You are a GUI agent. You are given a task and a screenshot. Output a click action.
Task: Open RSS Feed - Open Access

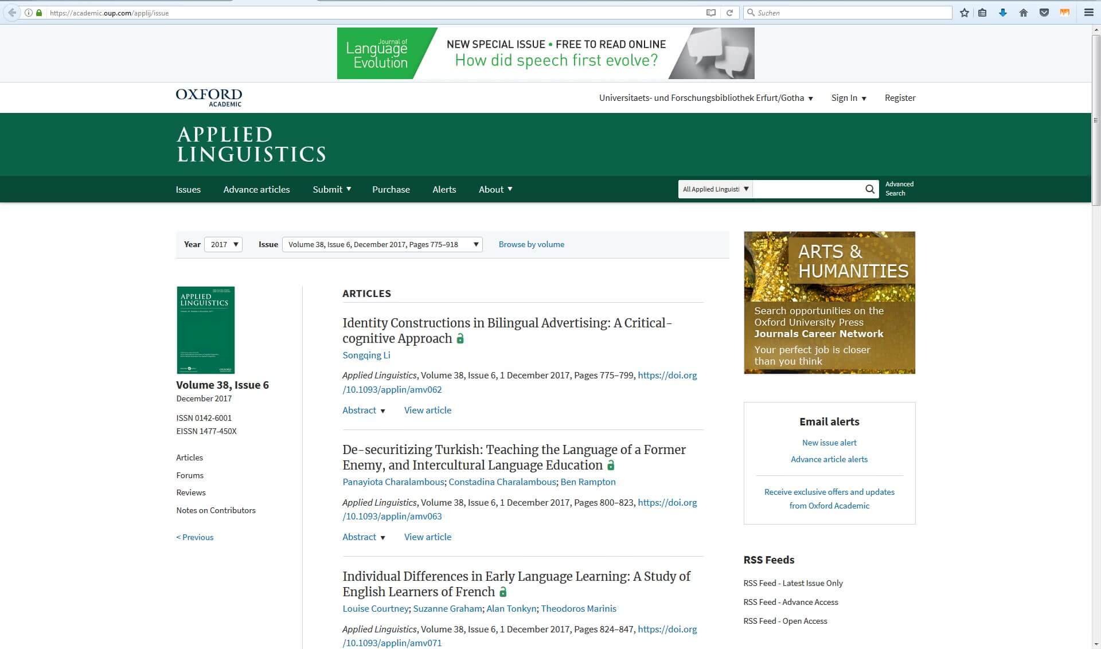(785, 621)
